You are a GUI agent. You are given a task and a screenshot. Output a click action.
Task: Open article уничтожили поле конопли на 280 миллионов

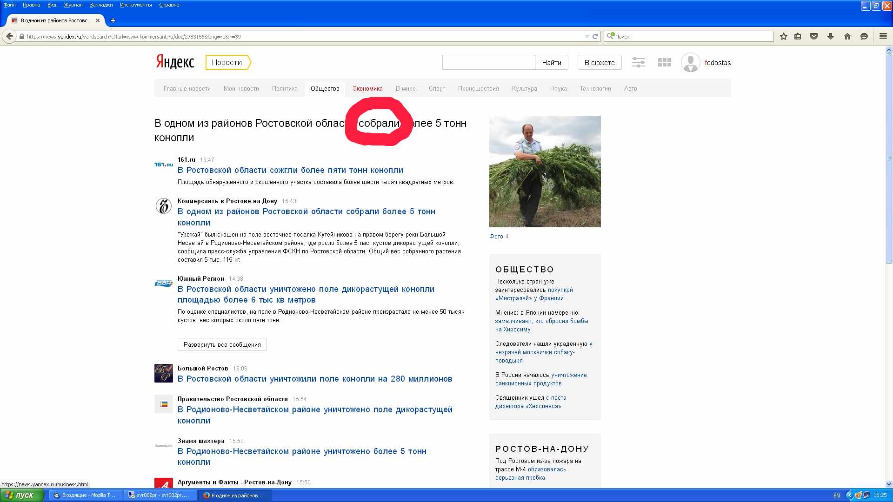(315, 379)
